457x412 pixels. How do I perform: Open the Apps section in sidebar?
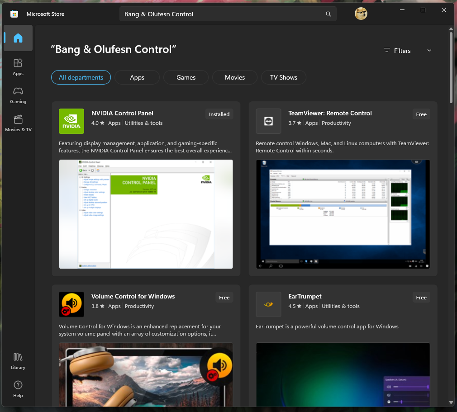click(x=18, y=67)
